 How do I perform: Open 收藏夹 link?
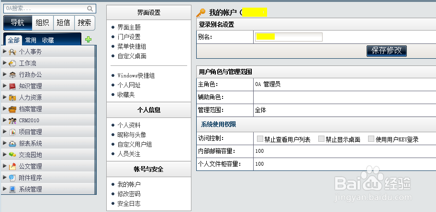tap(126, 95)
